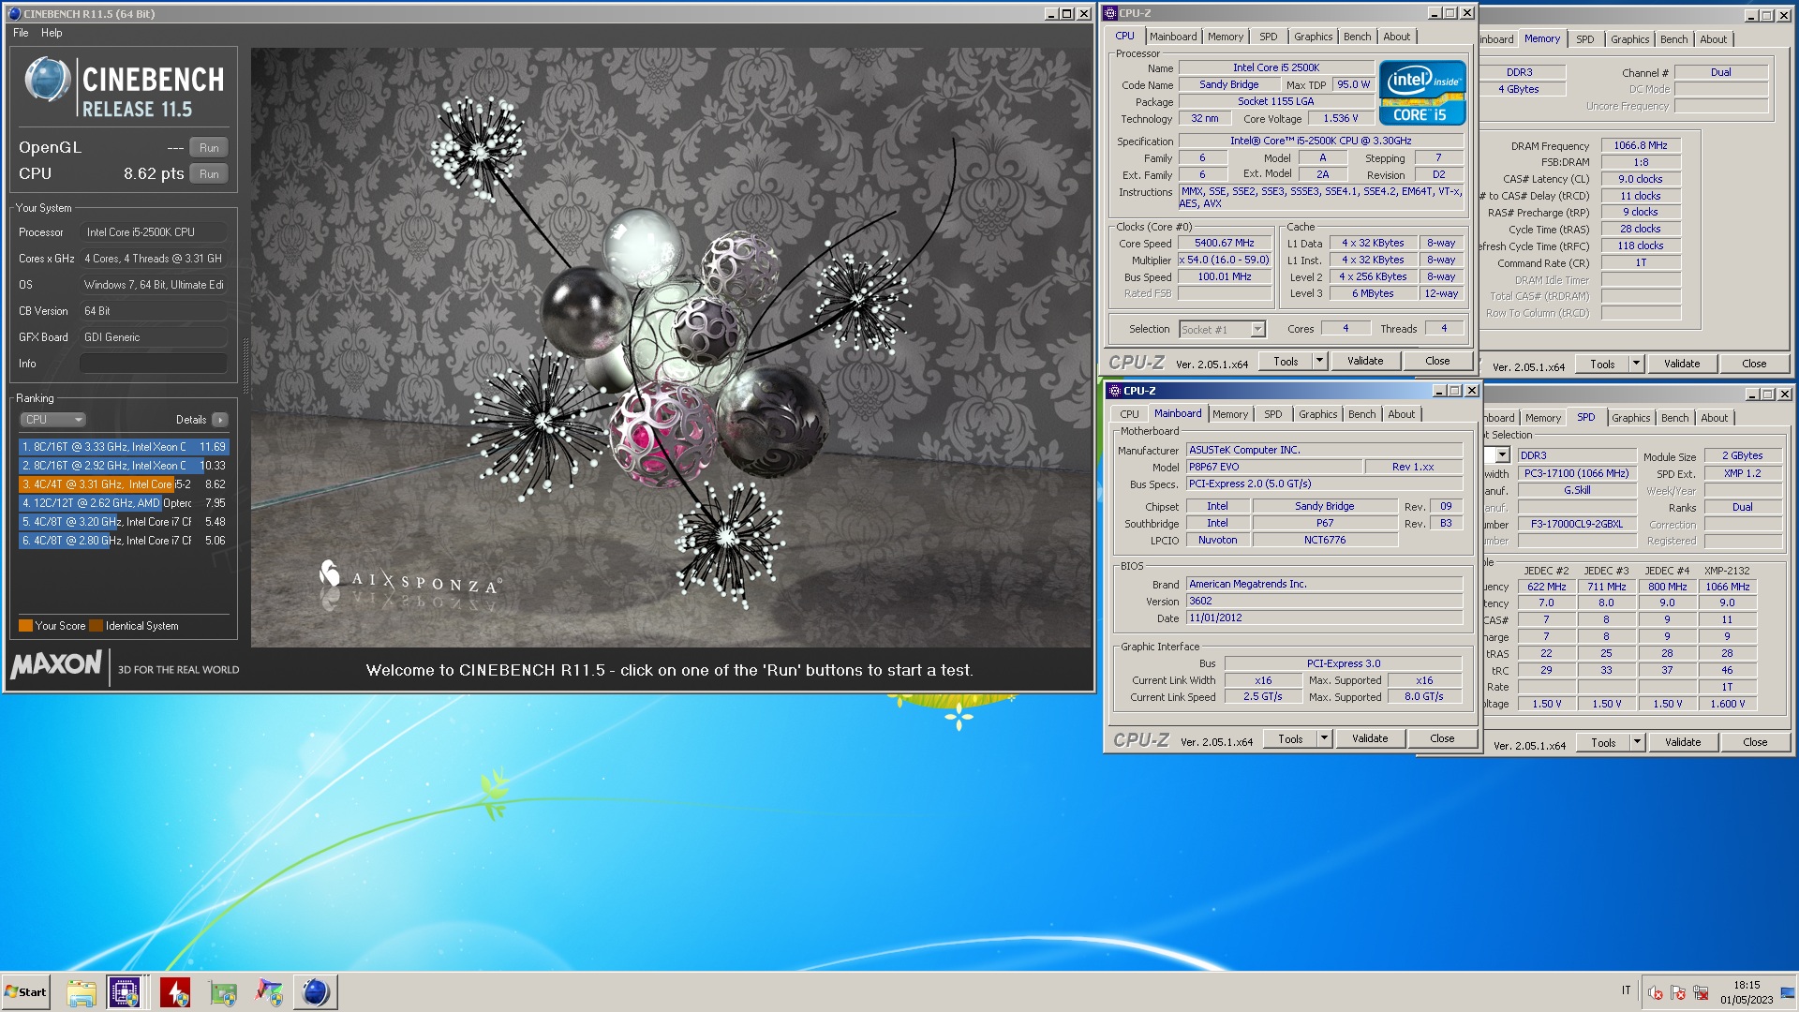Image resolution: width=1799 pixels, height=1012 pixels.
Task: Select ranking row 1 Intel Xeon 11.69
Action: pyautogui.click(x=124, y=447)
